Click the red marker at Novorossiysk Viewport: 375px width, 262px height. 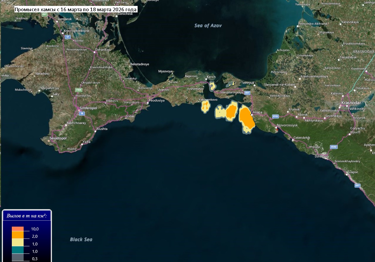[277, 129]
